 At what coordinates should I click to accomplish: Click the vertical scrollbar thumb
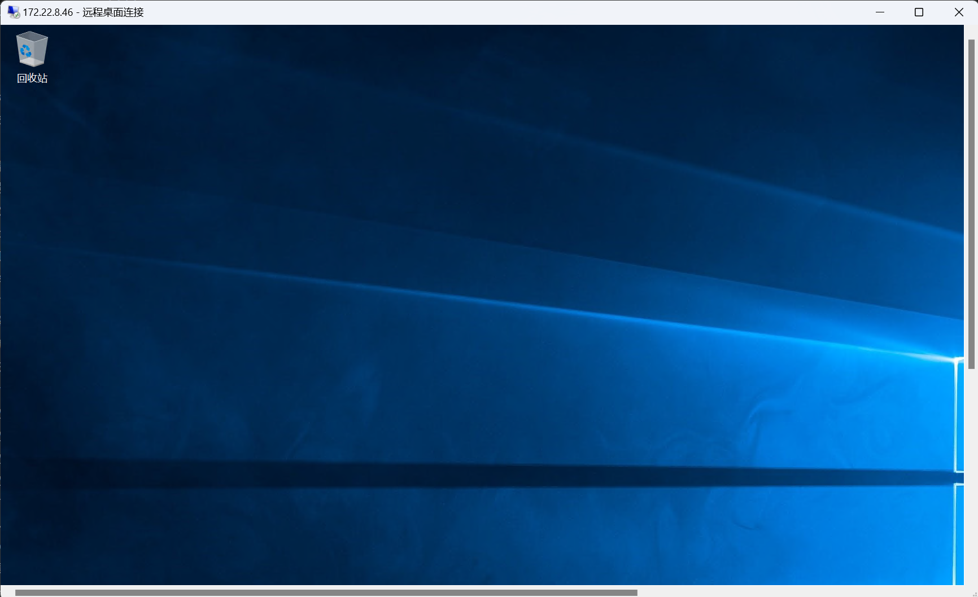click(x=971, y=203)
